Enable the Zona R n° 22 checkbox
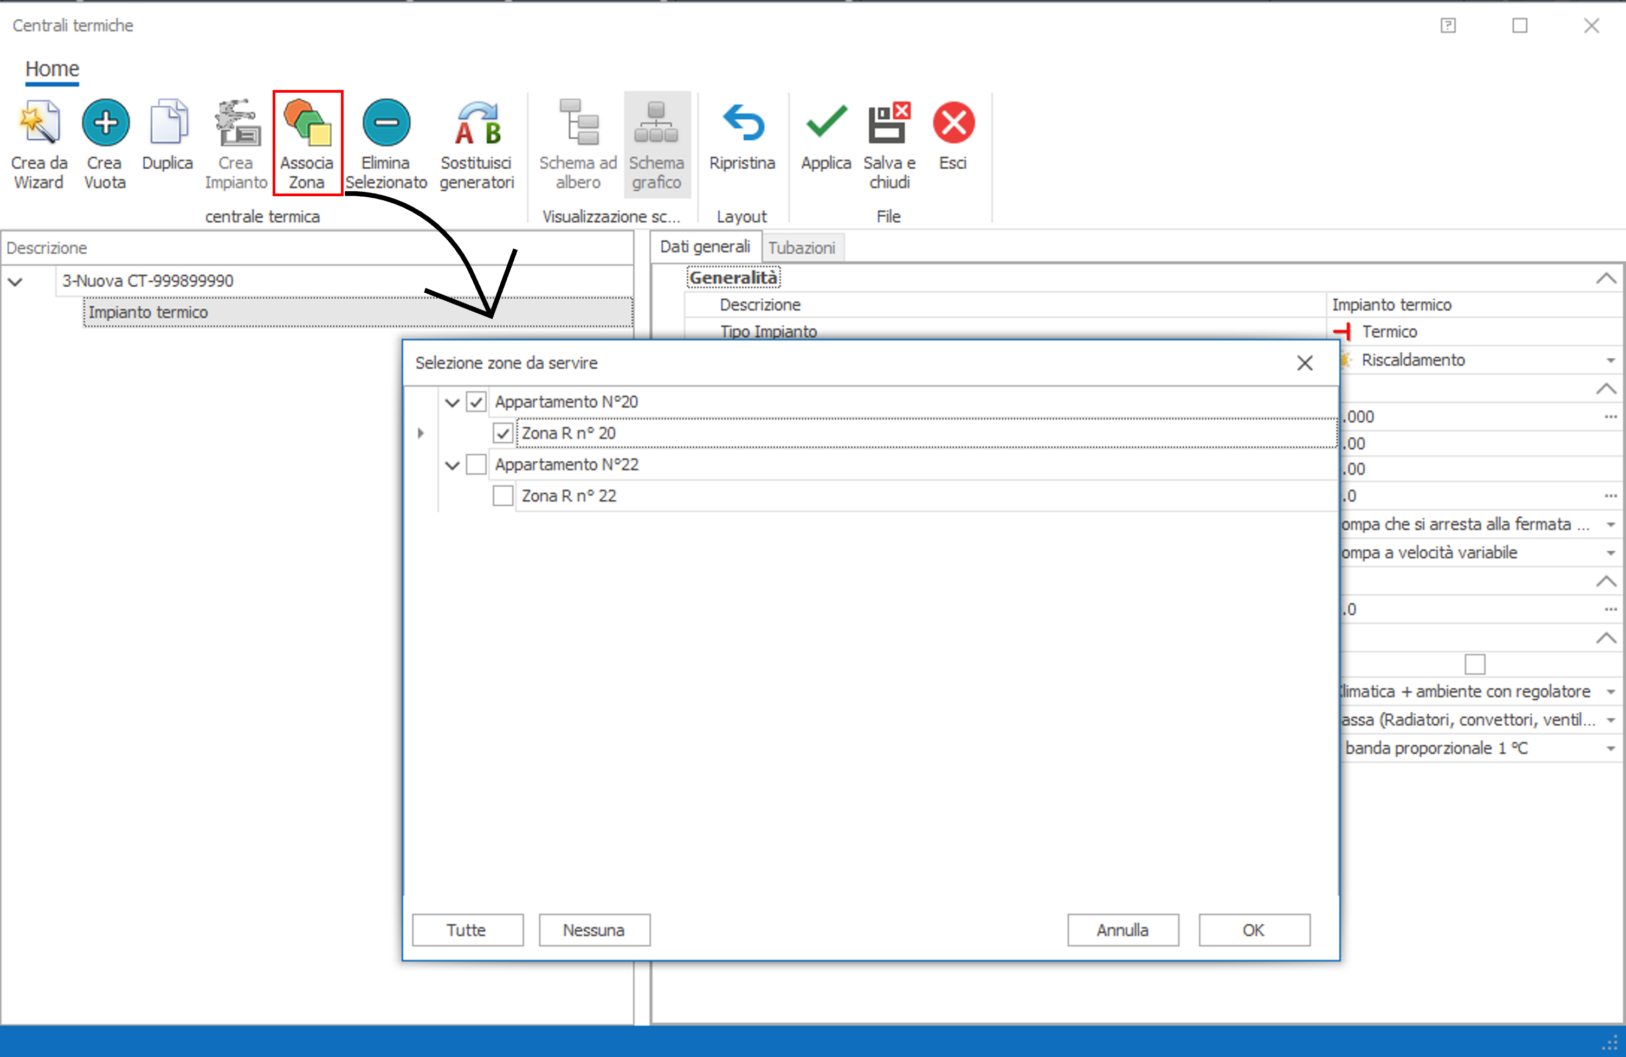The width and height of the screenshot is (1626, 1057). 503,496
